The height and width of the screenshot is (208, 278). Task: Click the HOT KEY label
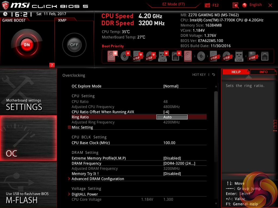point(199,75)
